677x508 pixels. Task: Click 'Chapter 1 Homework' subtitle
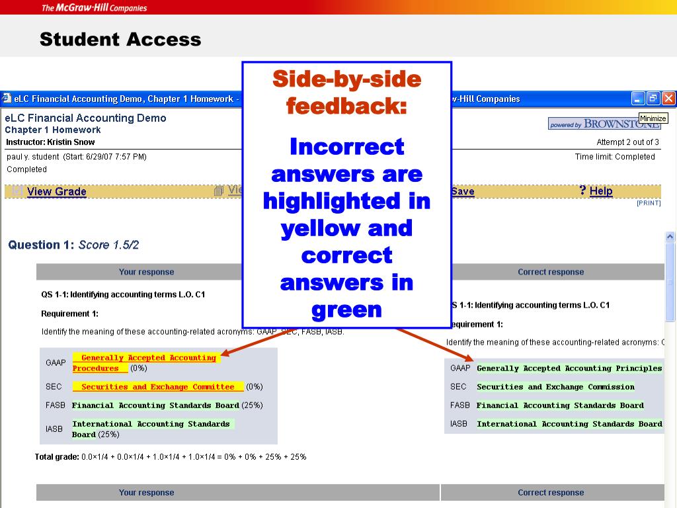tap(53, 130)
